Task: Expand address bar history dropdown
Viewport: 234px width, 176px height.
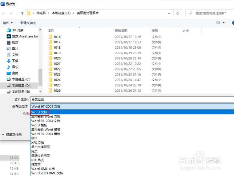Action: tap(169, 13)
